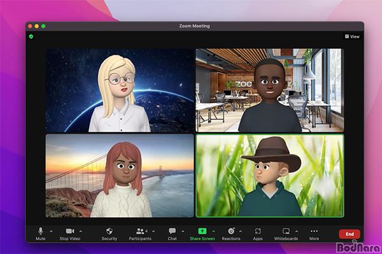
Task: Open the More options menu
Action: (x=314, y=234)
